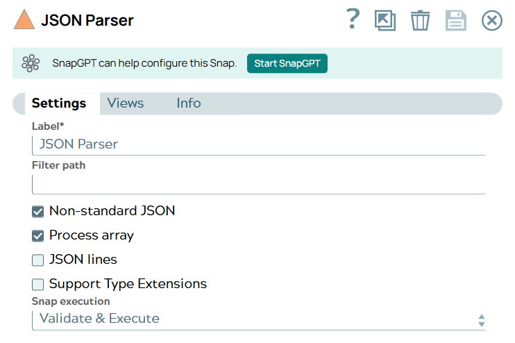
Task: Click the JSON Parser title text
Action: pyautogui.click(x=87, y=20)
